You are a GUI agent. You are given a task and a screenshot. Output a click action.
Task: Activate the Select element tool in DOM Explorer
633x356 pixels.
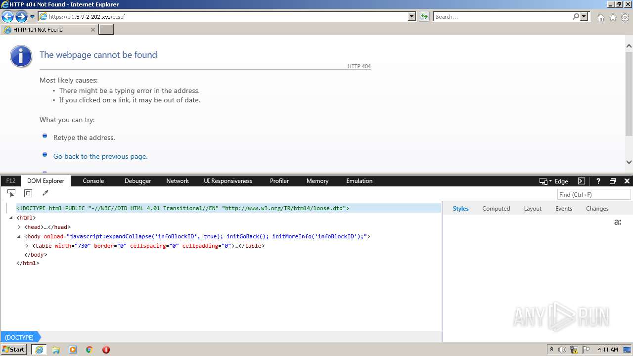click(x=11, y=193)
